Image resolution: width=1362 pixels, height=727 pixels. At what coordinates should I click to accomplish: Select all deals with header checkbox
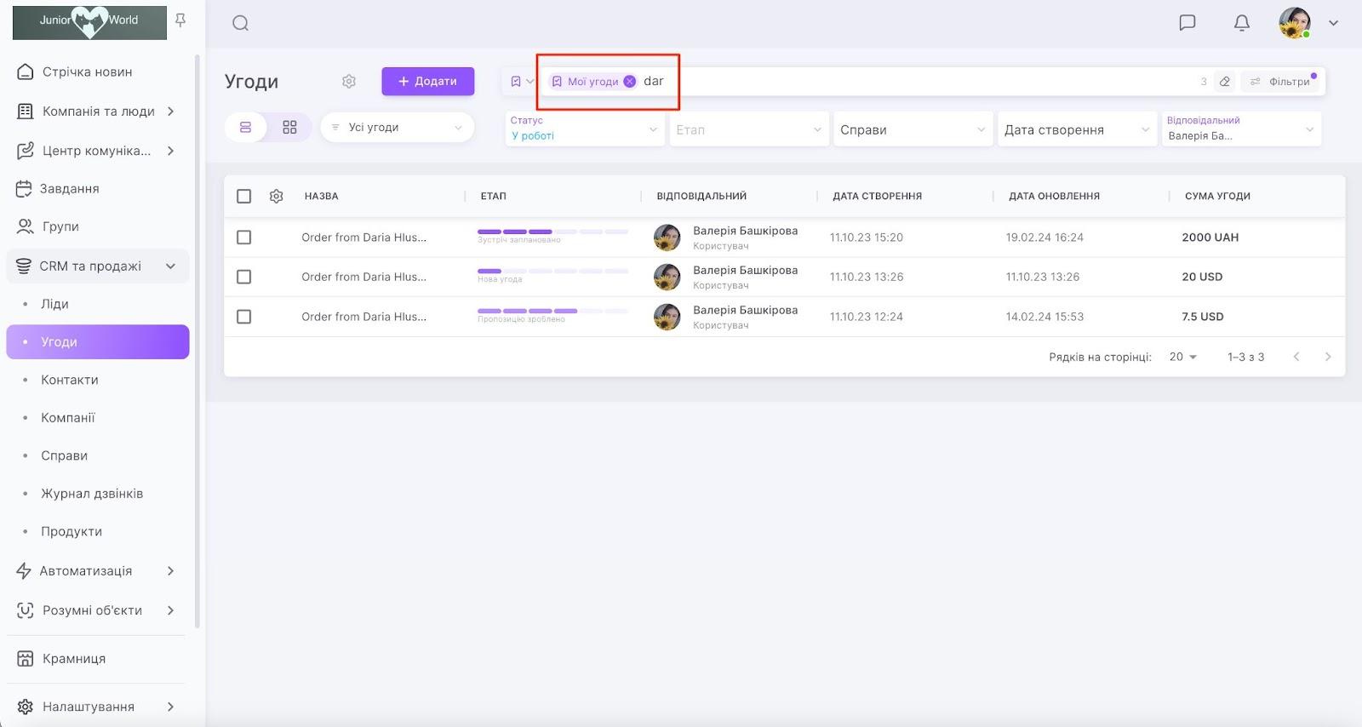(244, 197)
